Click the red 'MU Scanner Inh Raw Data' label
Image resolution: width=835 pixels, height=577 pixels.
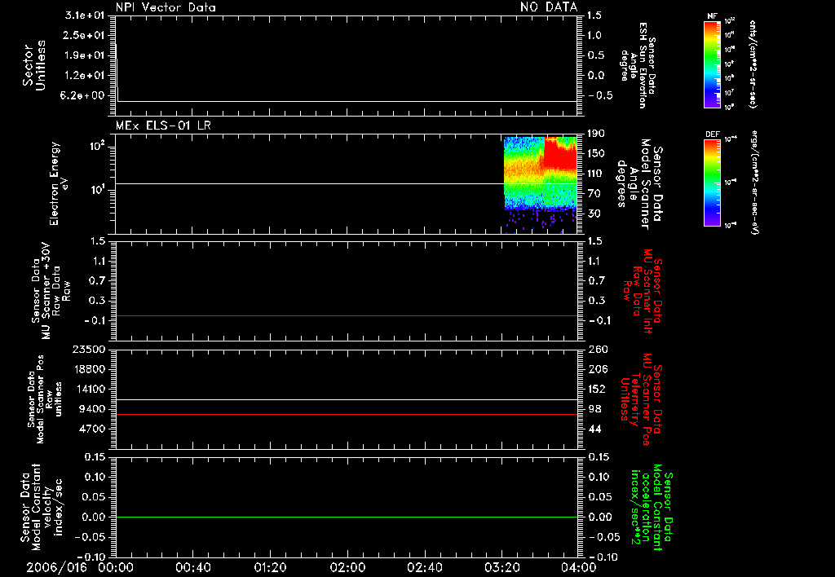pos(643,291)
